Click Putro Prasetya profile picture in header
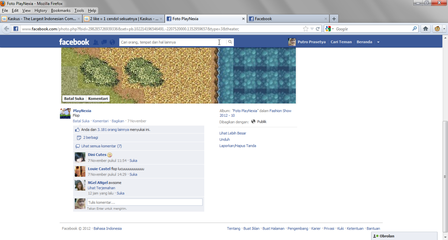This screenshot has width=448, height=240. [292, 42]
